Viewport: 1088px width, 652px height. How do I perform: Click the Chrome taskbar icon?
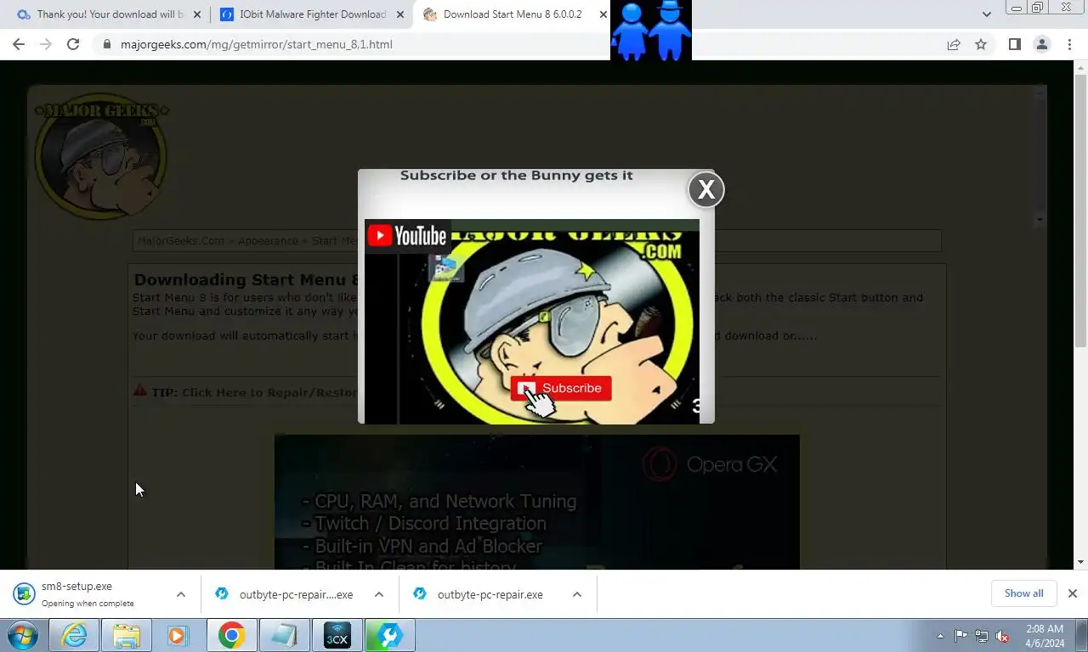click(x=231, y=635)
